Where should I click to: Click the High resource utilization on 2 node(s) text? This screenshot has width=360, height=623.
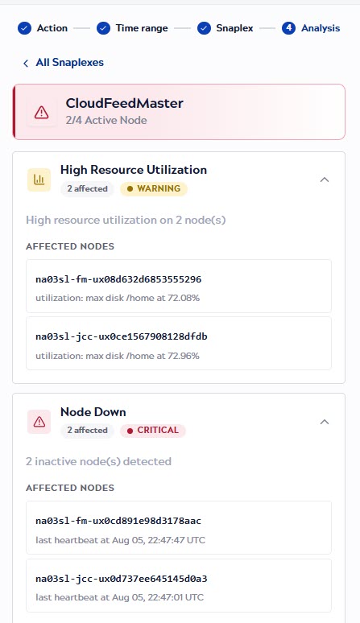pos(126,220)
